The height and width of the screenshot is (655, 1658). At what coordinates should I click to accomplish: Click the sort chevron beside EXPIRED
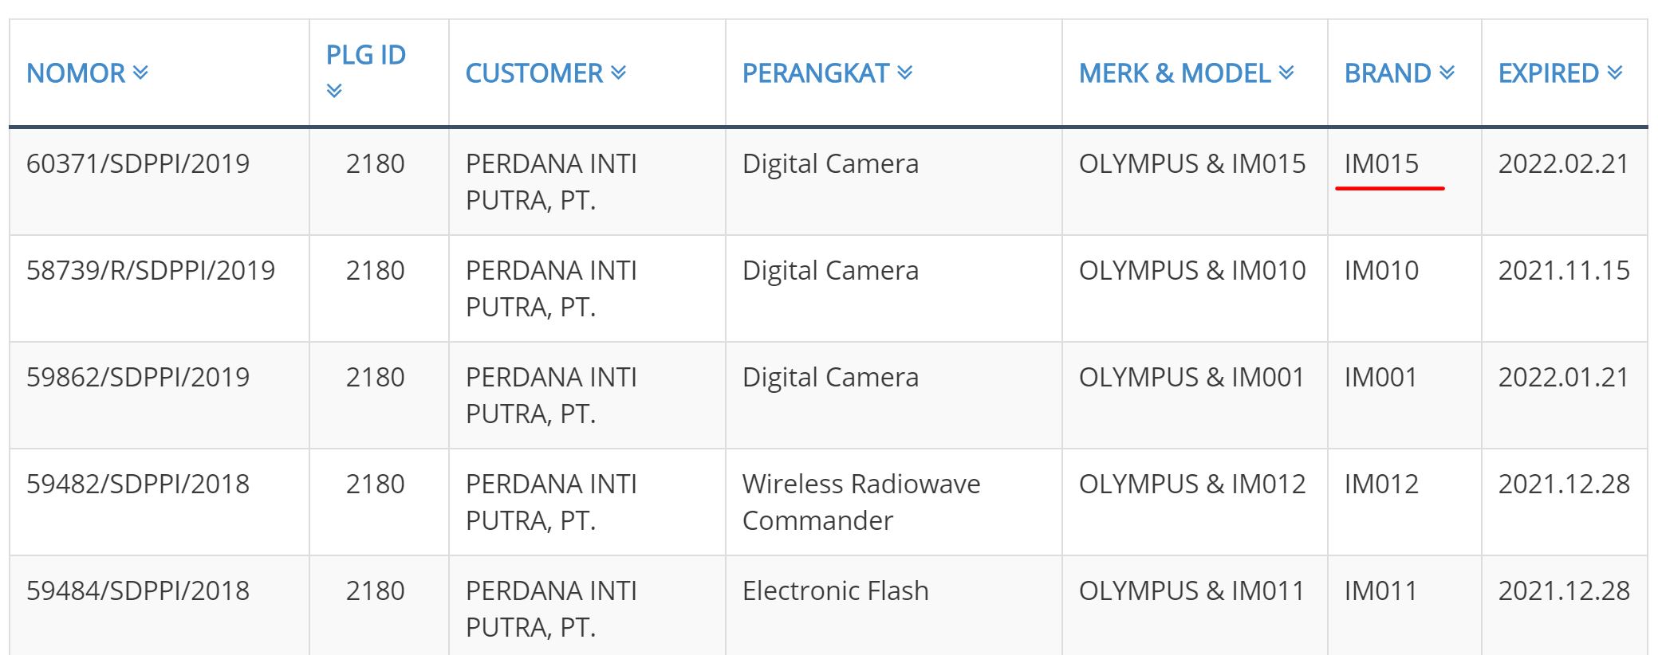(1616, 73)
